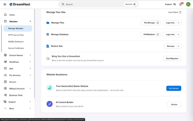The image size is (193, 121).
Task: Click the Learn More help icon
Action: pyautogui.click(x=180, y=12)
